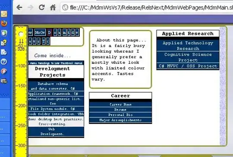Click the browser forward arrow

(31, 7)
